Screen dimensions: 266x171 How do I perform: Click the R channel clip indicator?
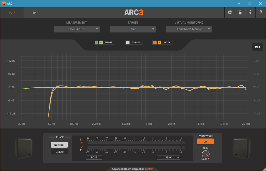183,147
